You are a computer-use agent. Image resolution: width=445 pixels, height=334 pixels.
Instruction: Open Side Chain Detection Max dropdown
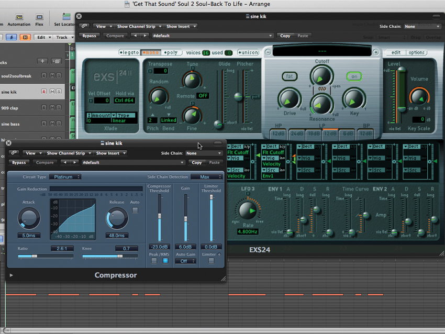[x=206, y=177]
